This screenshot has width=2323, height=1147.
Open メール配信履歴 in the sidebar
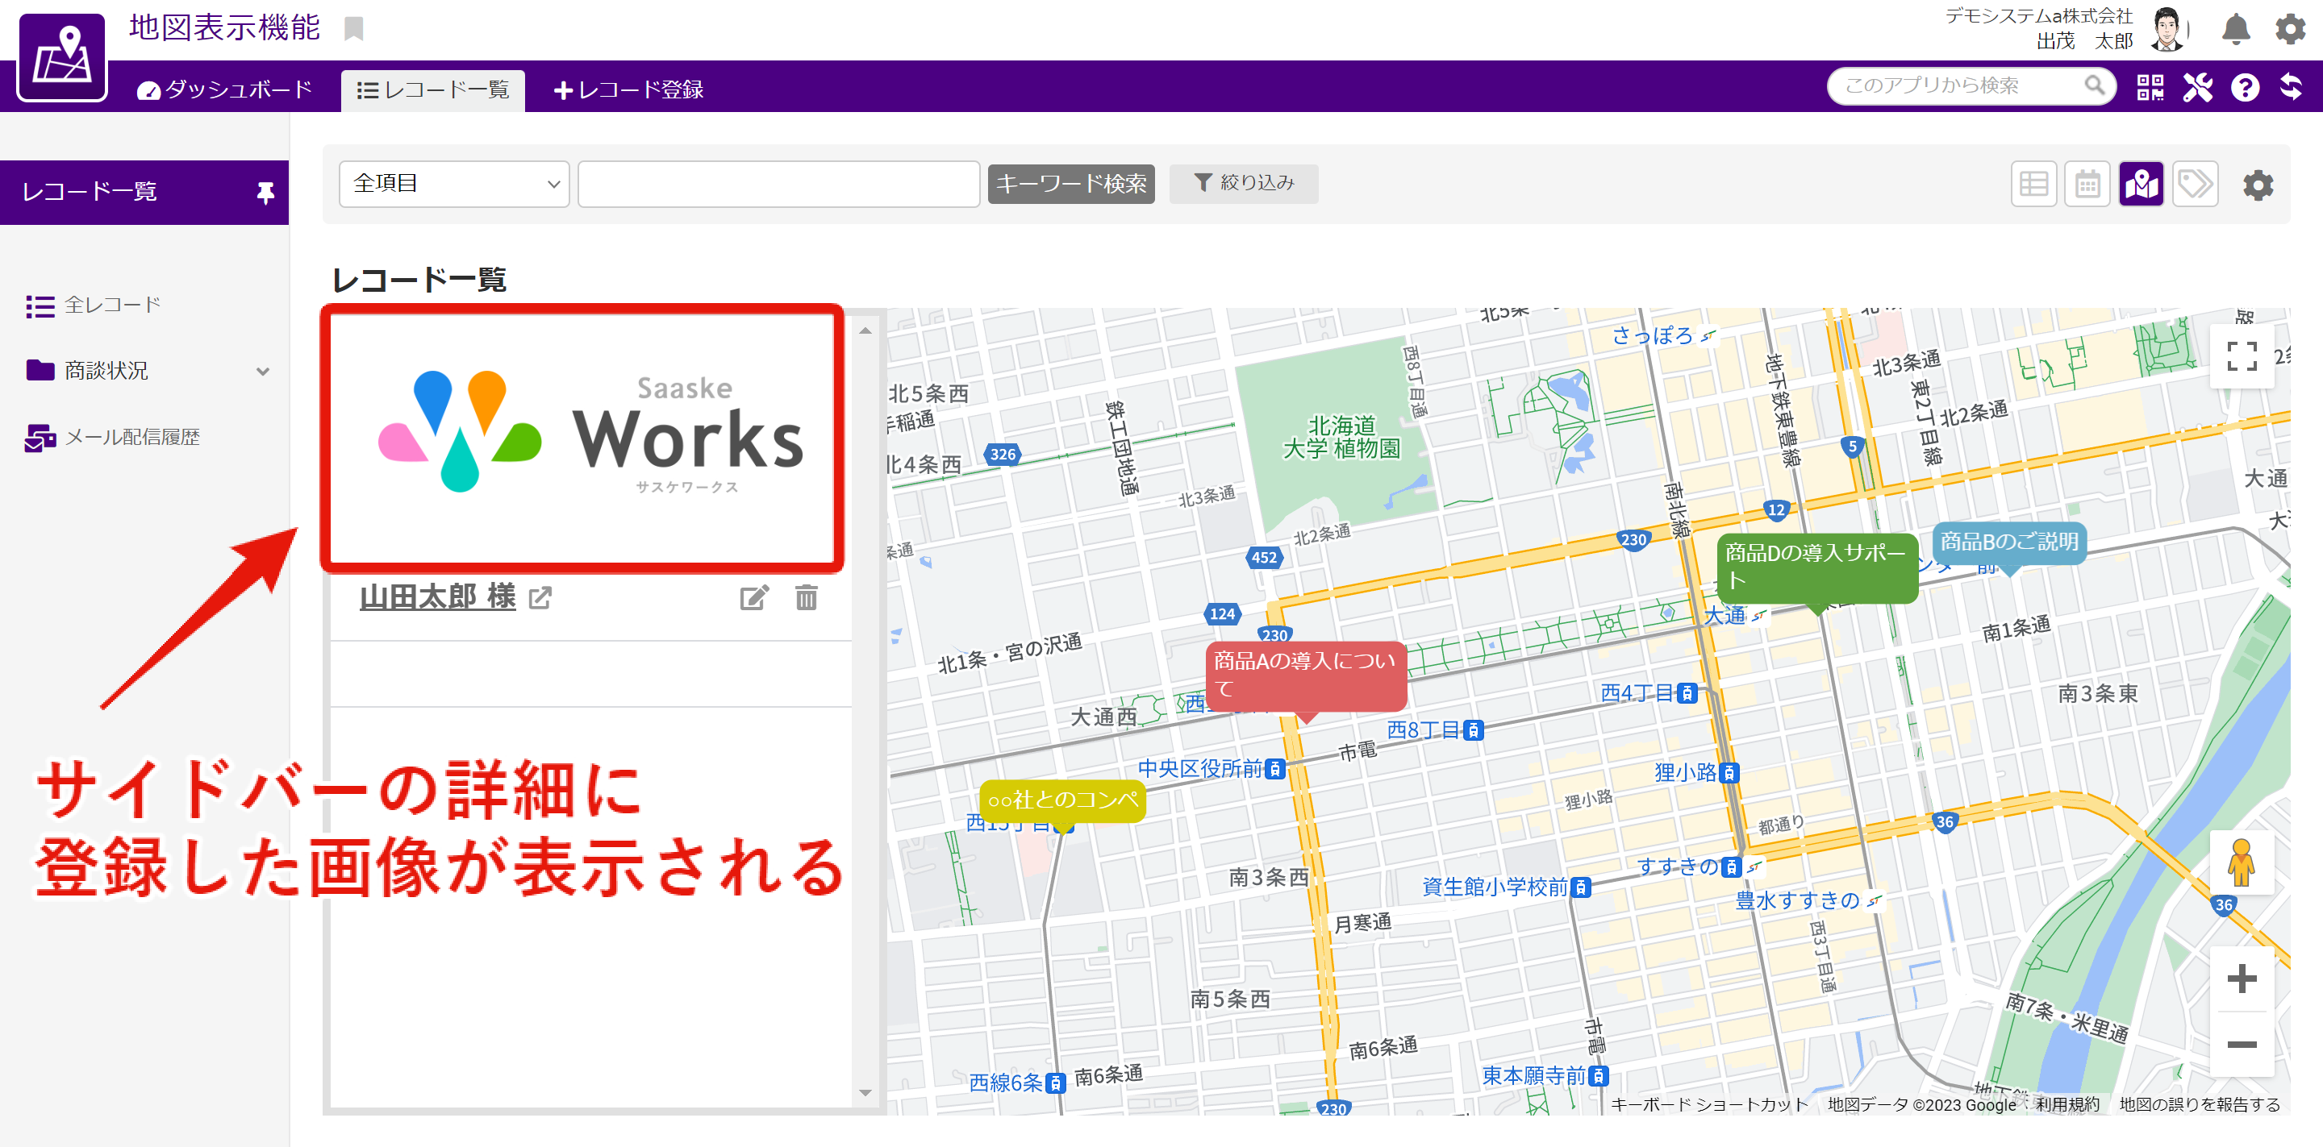pyautogui.click(x=113, y=437)
